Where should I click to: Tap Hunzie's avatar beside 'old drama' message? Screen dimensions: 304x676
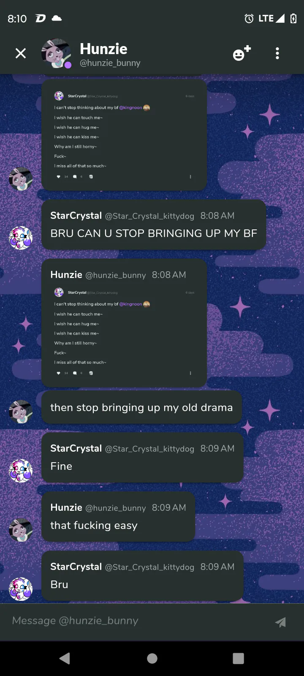click(x=21, y=412)
